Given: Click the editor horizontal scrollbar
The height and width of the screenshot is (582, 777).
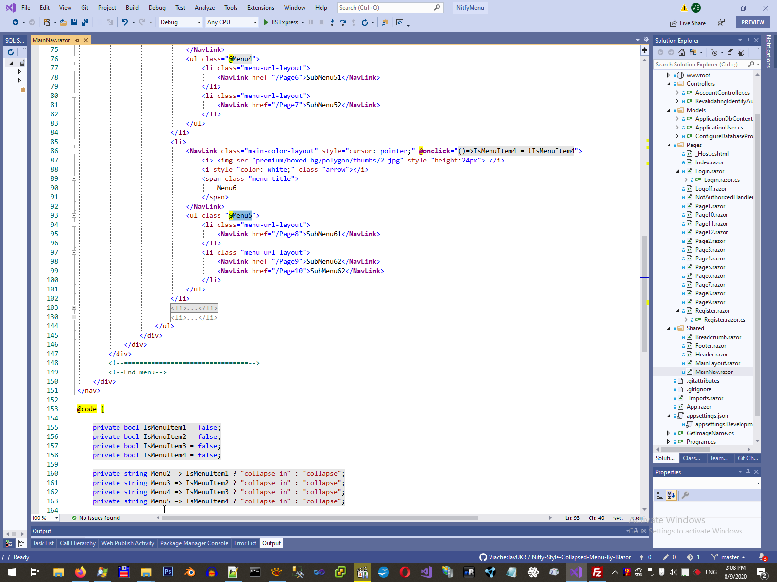Looking at the screenshot, I should click(x=320, y=518).
